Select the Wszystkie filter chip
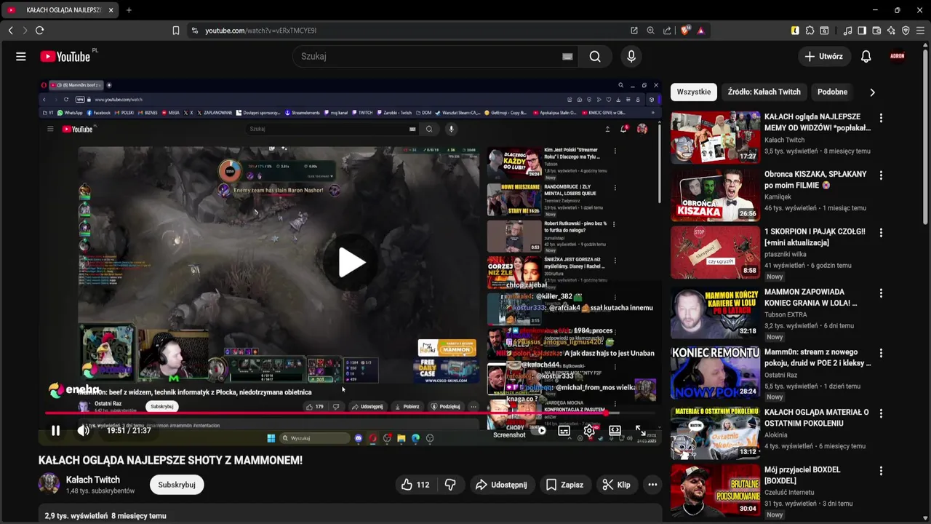 click(x=694, y=92)
